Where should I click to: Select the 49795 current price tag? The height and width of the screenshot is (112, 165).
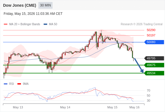point(154,58)
